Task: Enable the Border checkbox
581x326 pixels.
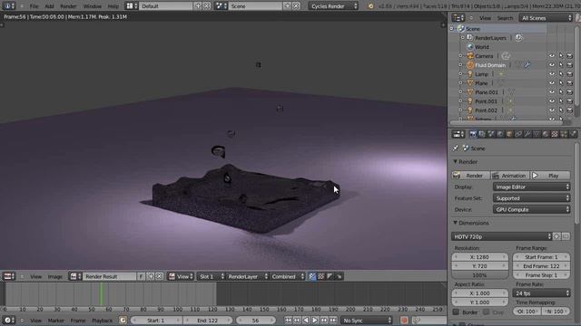Action: 456,312
